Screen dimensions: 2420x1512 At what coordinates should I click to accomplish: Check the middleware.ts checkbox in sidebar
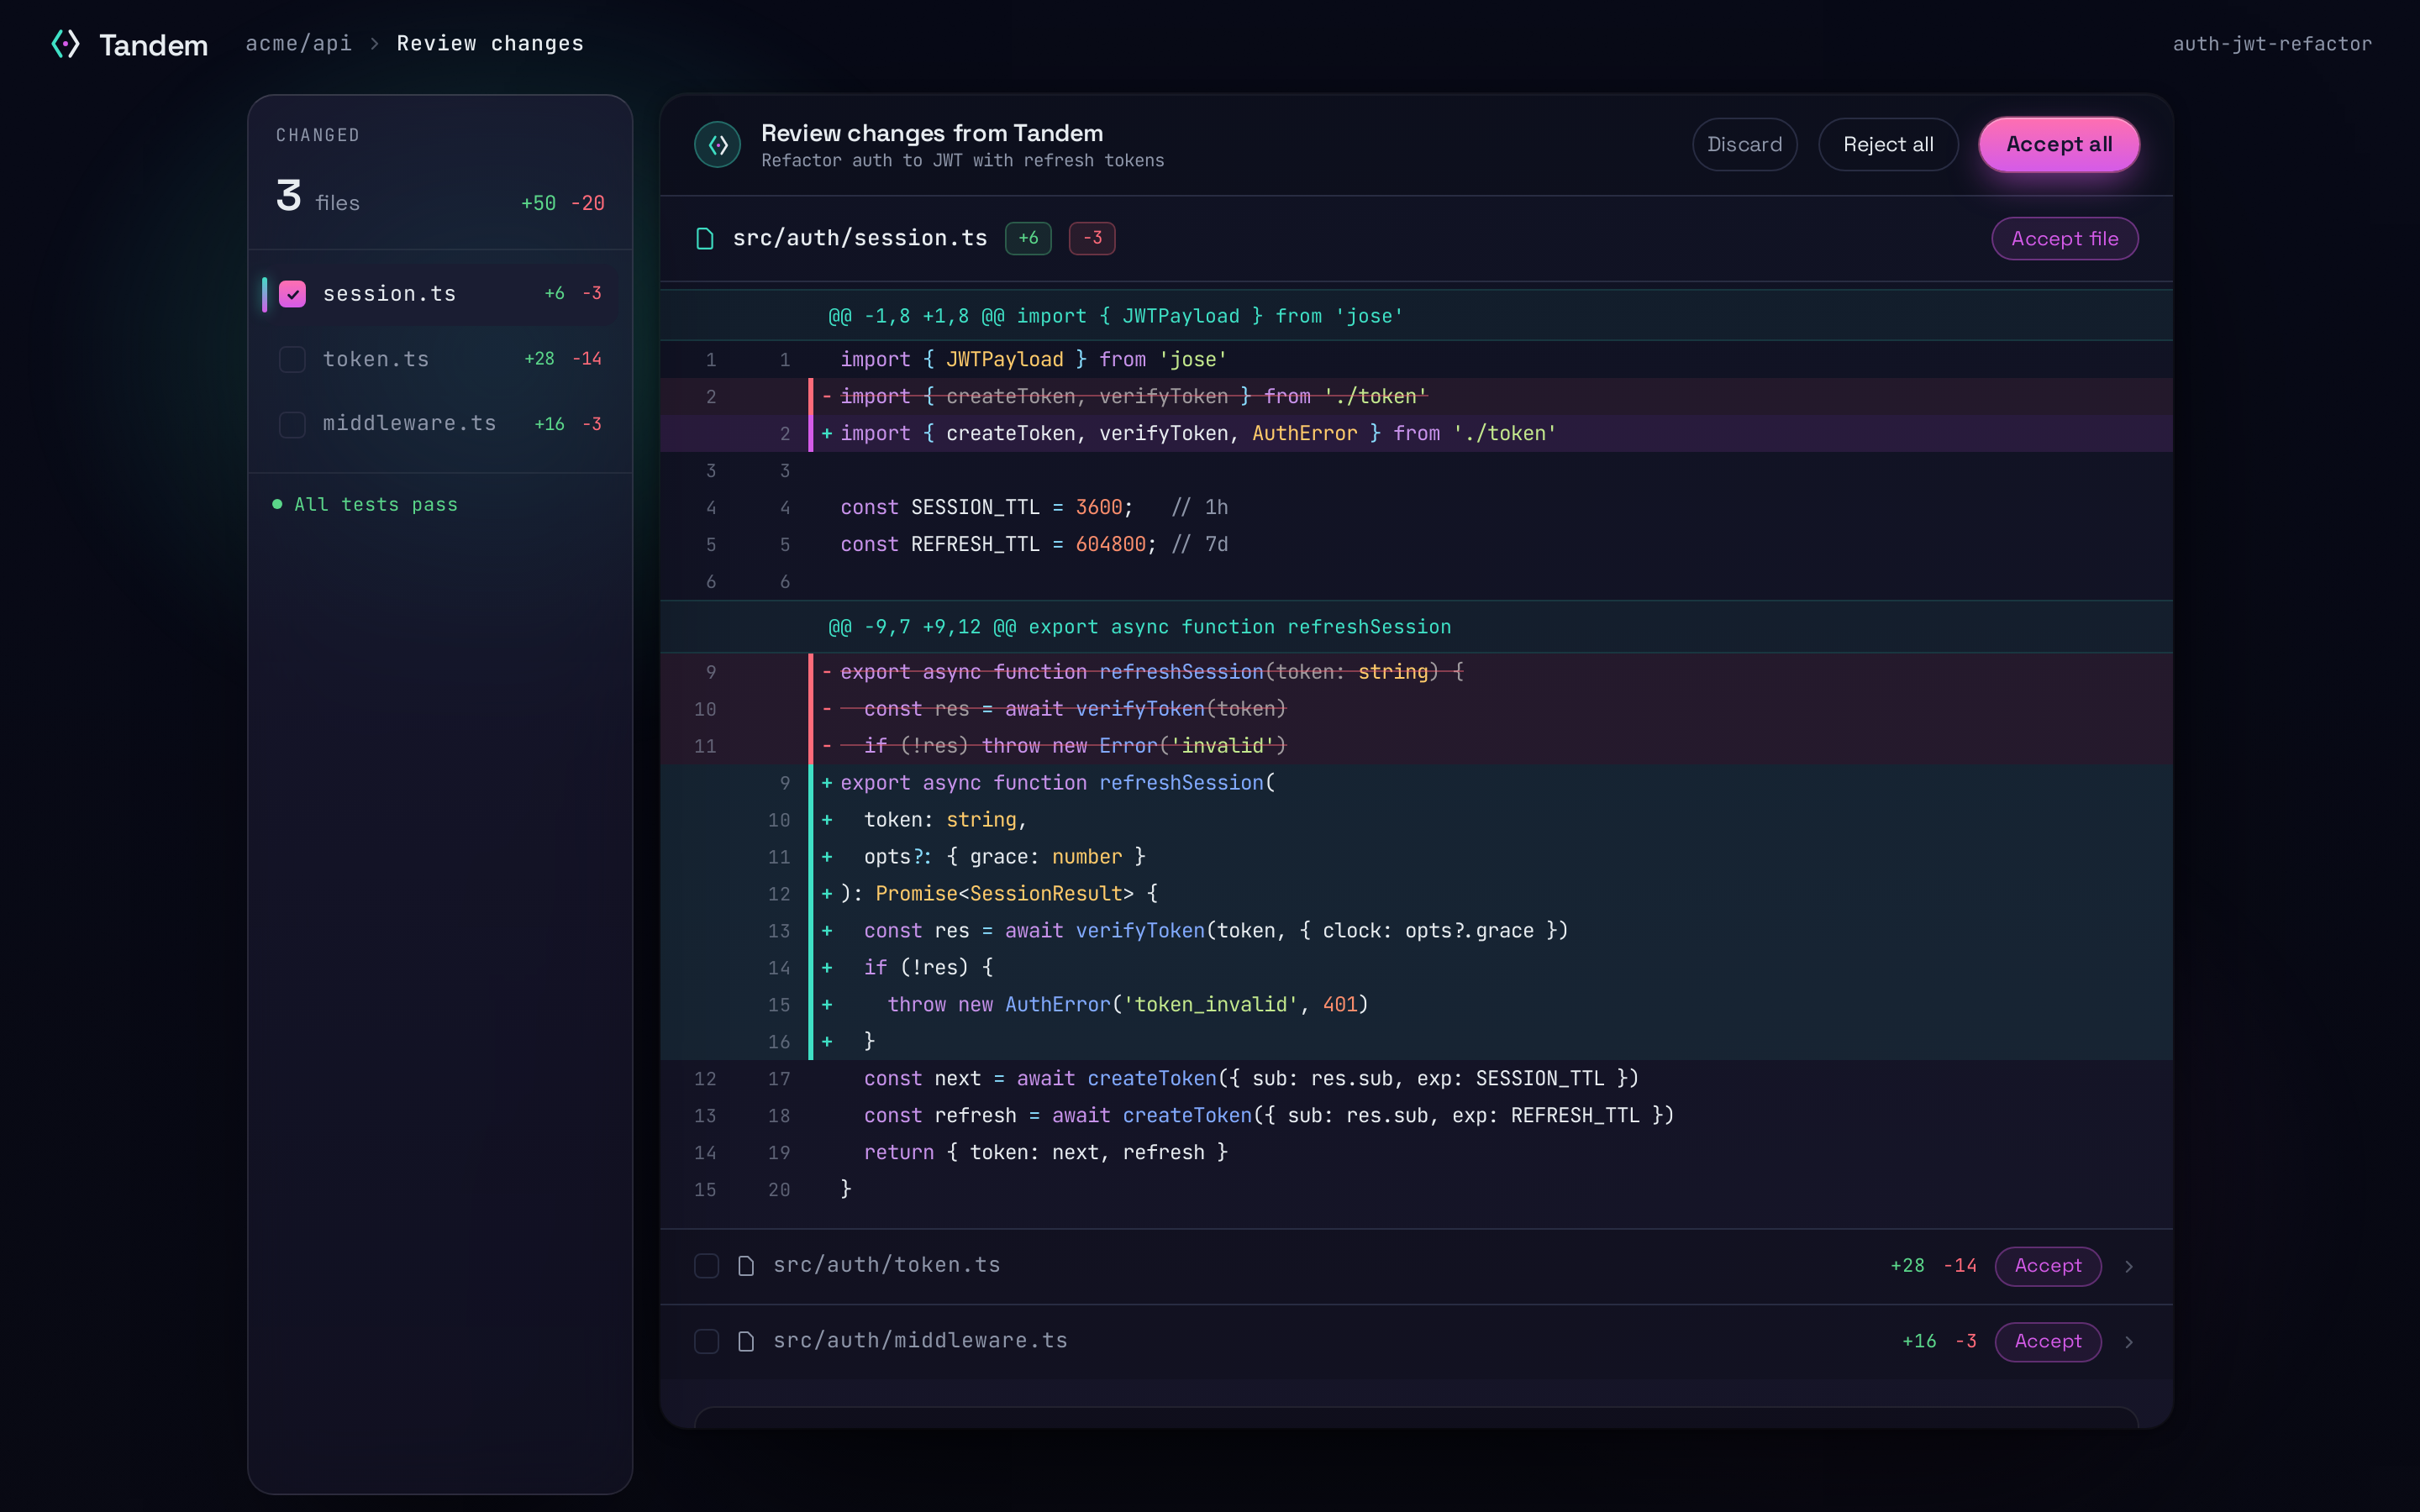pos(292,424)
